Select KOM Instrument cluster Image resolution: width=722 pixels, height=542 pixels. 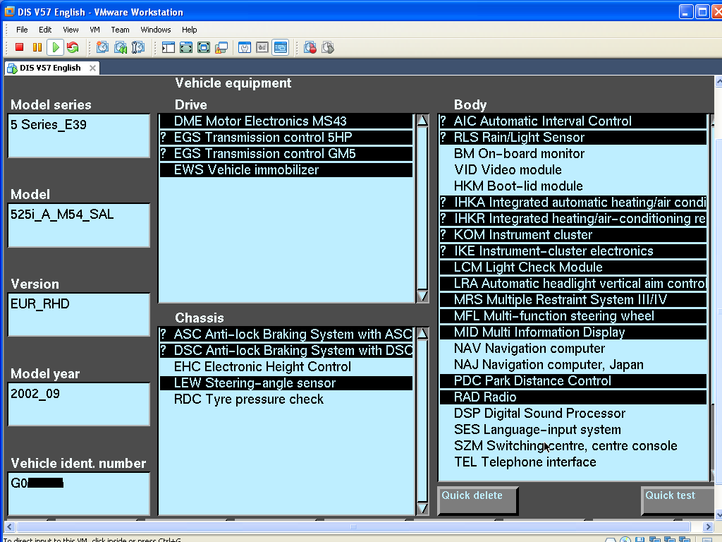click(573, 234)
